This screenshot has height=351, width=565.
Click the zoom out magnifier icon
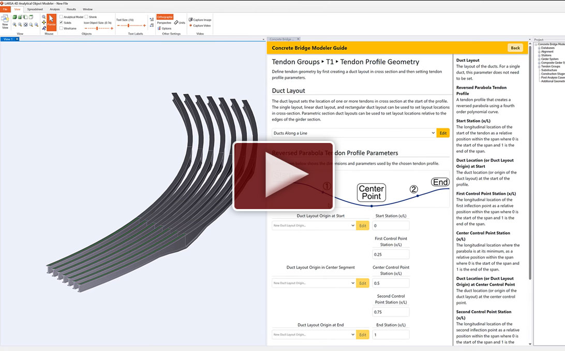(20, 24)
